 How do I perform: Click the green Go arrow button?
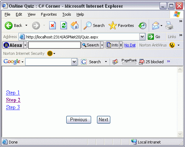click(x=151, y=37)
